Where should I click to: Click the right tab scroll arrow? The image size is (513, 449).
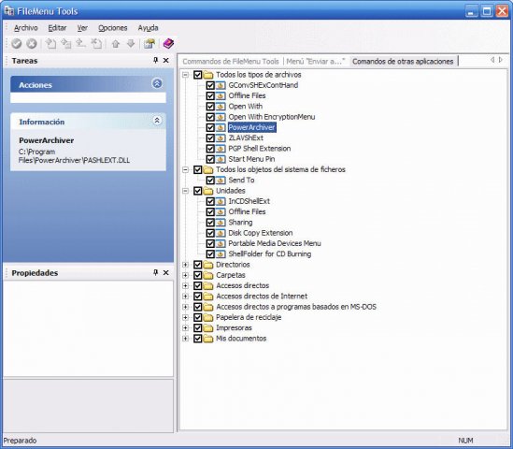tap(501, 60)
